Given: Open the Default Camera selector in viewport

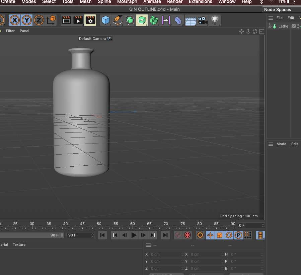Looking at the screenshot, I should coord(95,39).
